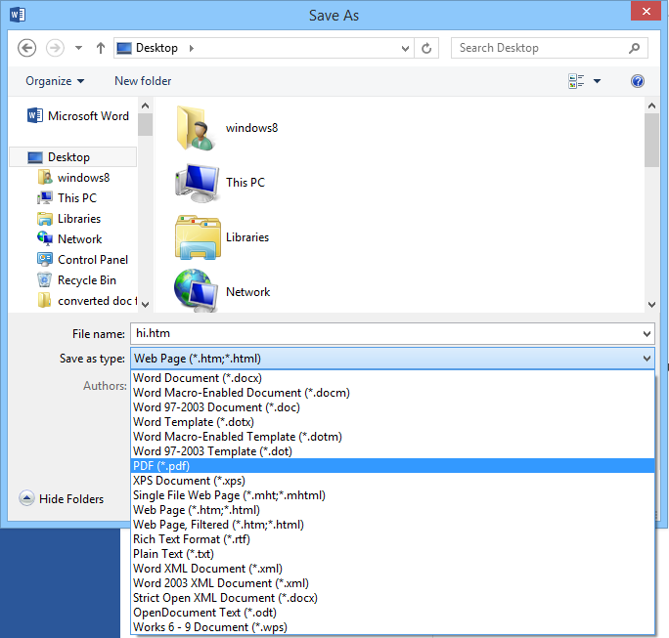
Task: Click the Back navigation arrow
Action: (x=26, y=48)
